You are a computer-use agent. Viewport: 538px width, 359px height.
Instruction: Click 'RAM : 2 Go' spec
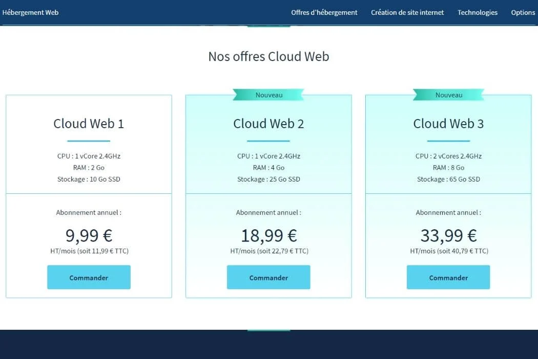[x=89, y=168]
